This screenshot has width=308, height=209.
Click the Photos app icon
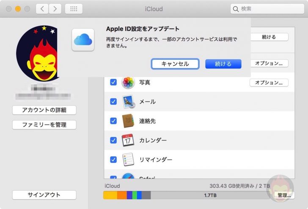[128, 82]
